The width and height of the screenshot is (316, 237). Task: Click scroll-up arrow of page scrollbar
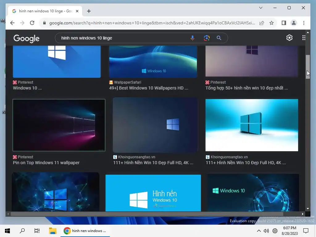click(308, 32)
